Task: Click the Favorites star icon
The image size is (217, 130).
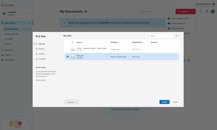Action: tap(37, 59)
